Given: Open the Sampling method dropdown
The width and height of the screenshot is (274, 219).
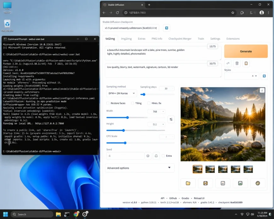Looking at the screenshot, I should (x=122, y=93).
